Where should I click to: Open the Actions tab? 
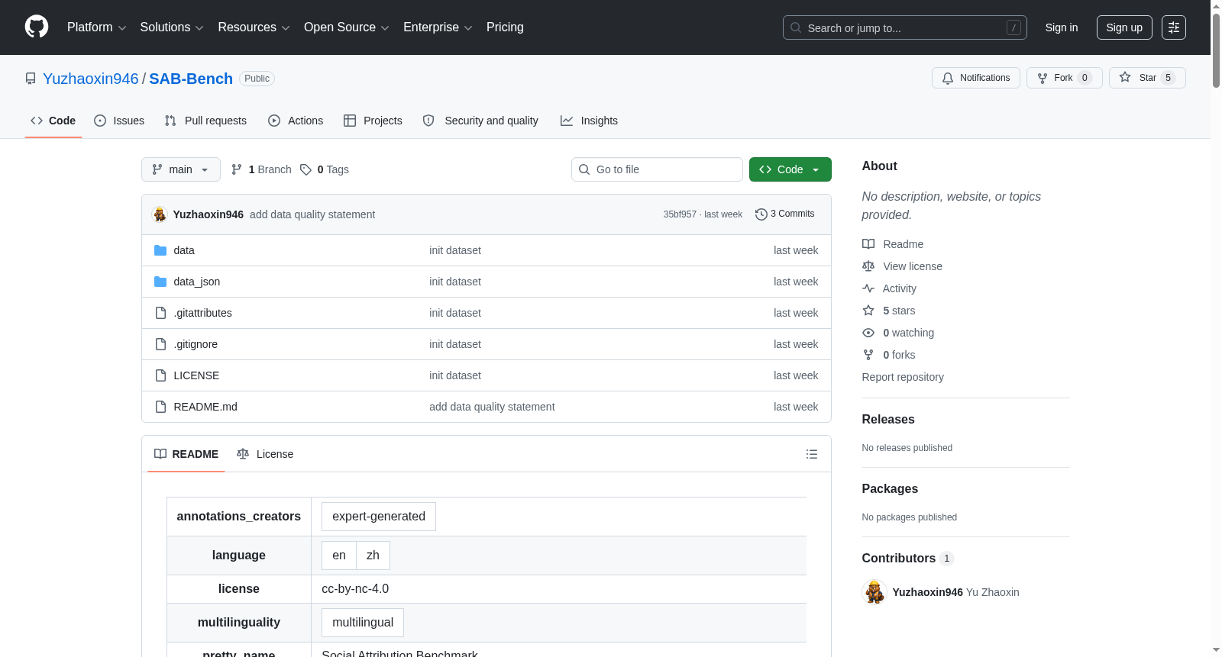coord(296,121)
